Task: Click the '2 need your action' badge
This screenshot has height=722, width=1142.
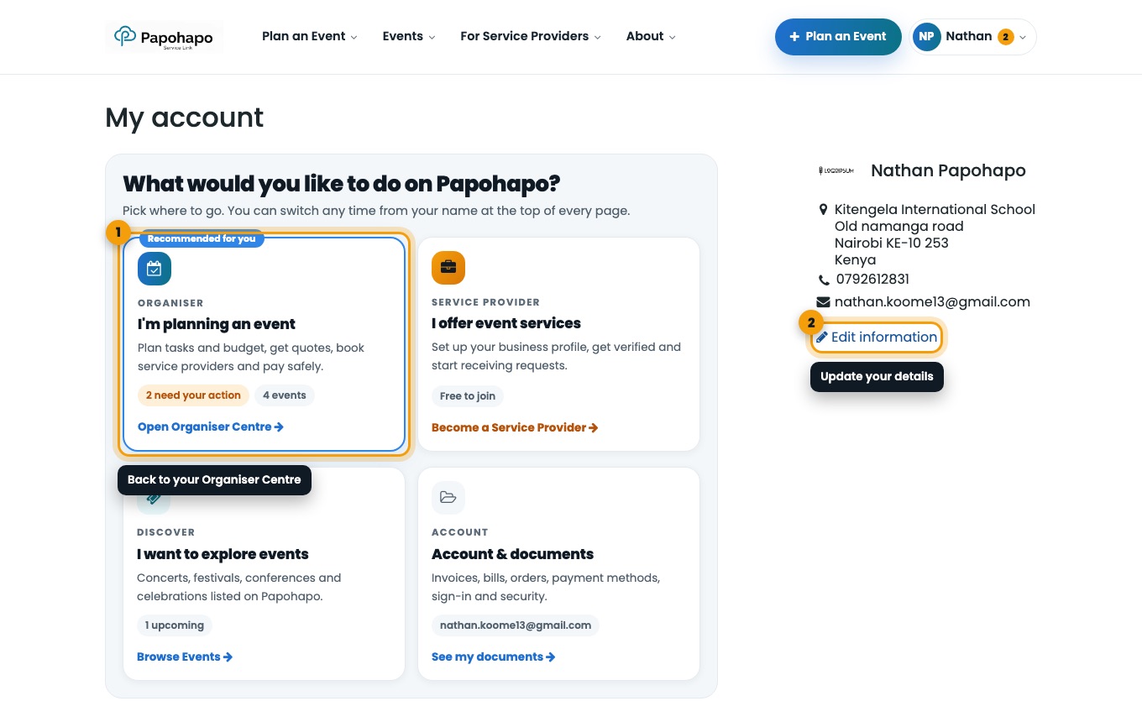Action: [x=193, y=395]
